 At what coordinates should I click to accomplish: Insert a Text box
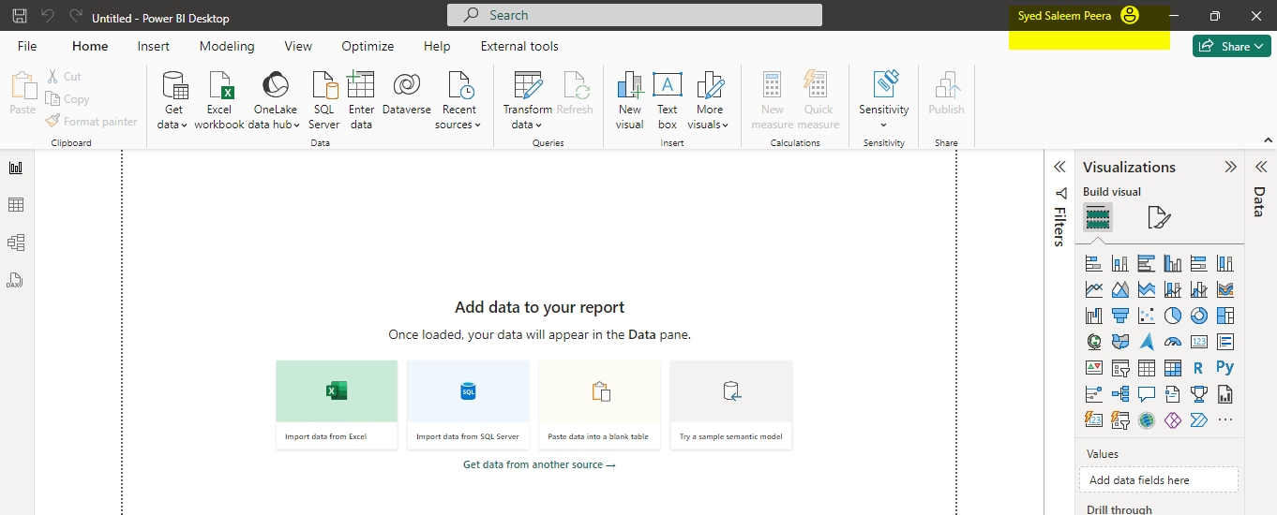pos(668,100)
